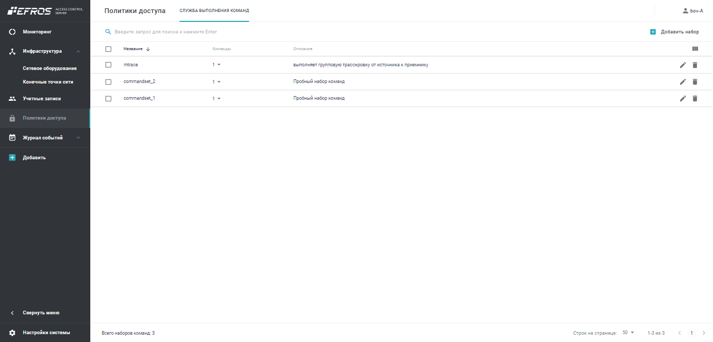Edit the mtrace row with pencil icon
Screen dimensions: 713x342
(683, 65)
